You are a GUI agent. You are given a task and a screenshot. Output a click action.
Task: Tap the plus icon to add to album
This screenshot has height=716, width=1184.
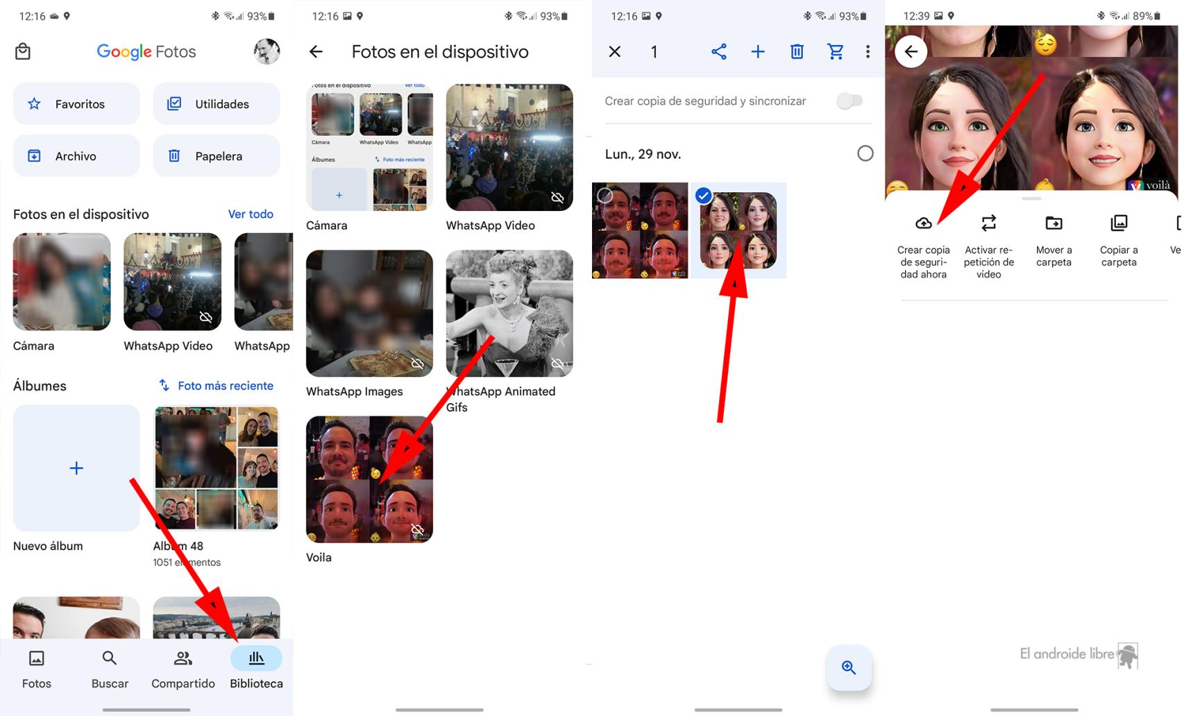[758, 51]
